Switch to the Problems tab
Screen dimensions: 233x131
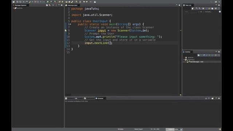pos(70,98)
